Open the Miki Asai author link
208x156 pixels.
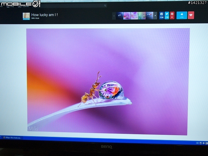(35, 18)
